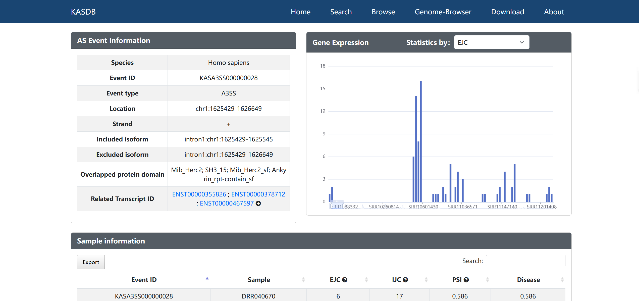The width and height of the screenshot is (639, 301).
Task: Click the EJC help question-mark icon
Action: pyautogui.click(x=345, y=280)
